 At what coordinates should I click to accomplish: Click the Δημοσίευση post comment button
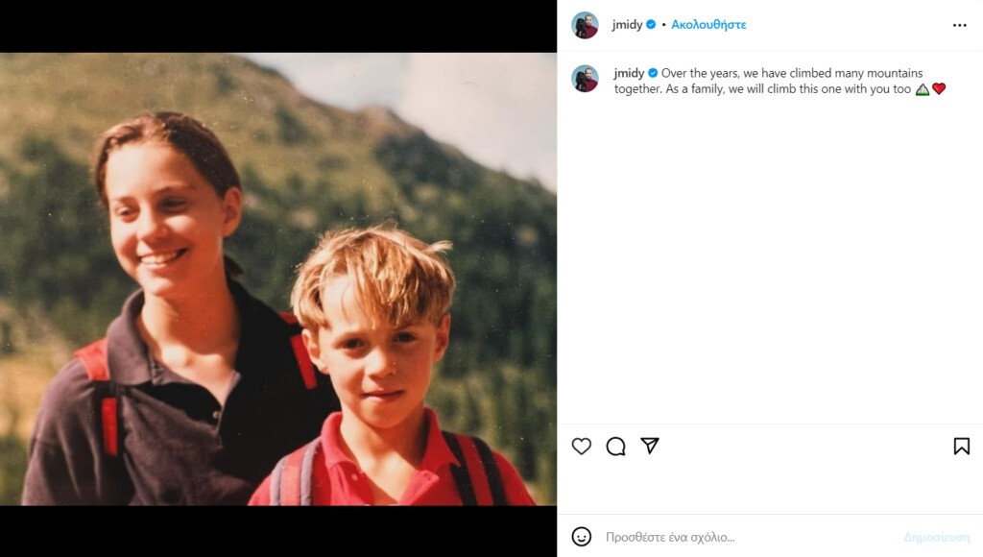(x=937, y=537)
